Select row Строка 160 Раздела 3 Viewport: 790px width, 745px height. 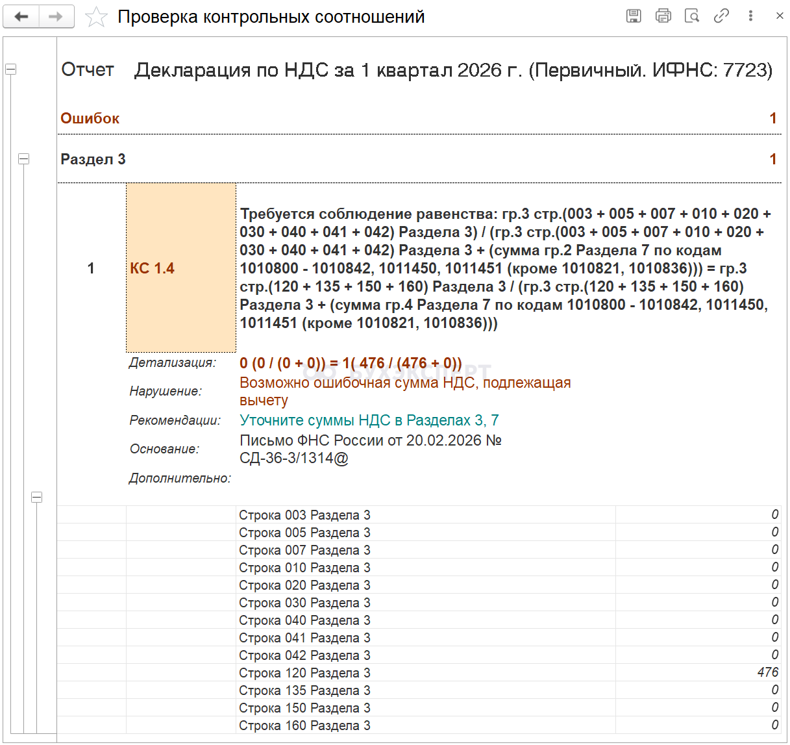(419, 725)
